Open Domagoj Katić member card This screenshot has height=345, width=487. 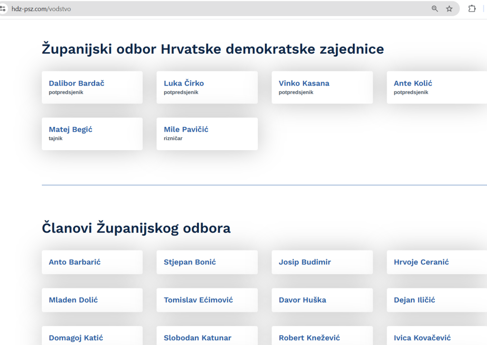[92, 335]
